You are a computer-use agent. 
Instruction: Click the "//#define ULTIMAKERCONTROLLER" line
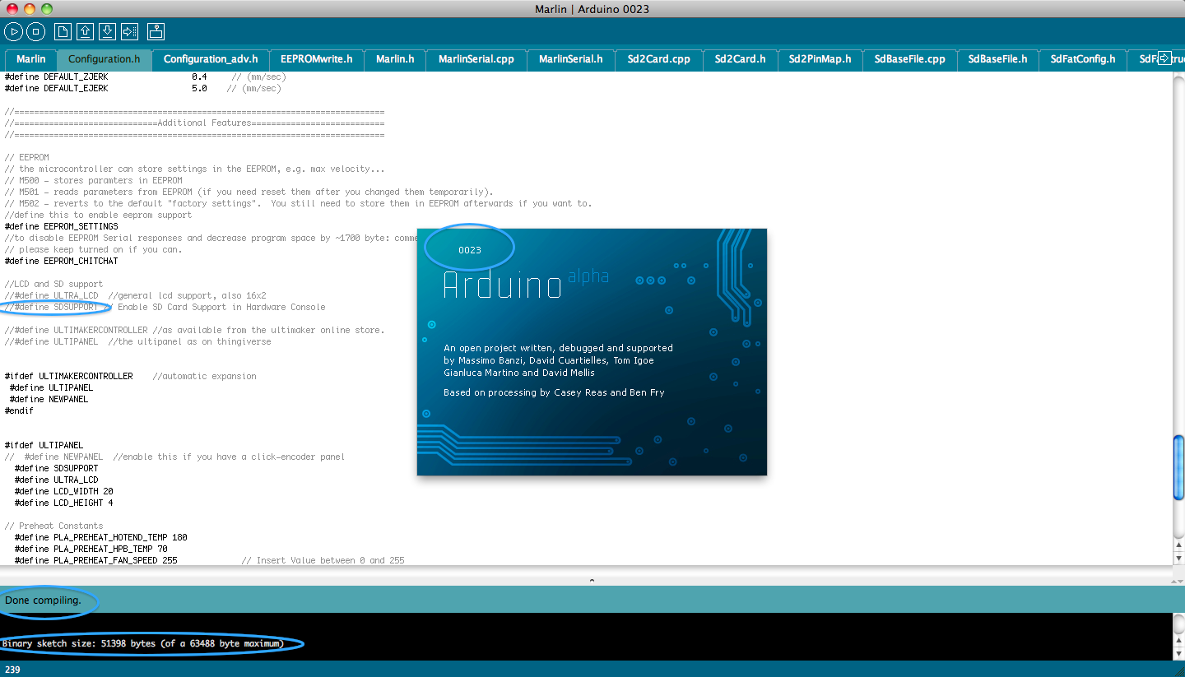pos(194,330)
